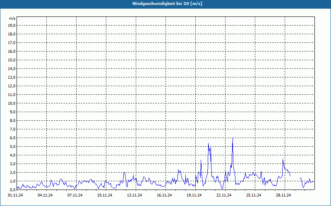Viewport: 331px width, 206px height.
Task: Click the 01.11.24 date label
Action: 15,195
